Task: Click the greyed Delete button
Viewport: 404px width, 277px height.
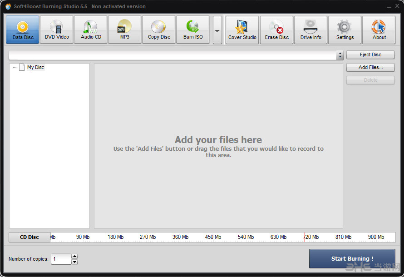Action: pyautogui.click(x=370, y=80)
